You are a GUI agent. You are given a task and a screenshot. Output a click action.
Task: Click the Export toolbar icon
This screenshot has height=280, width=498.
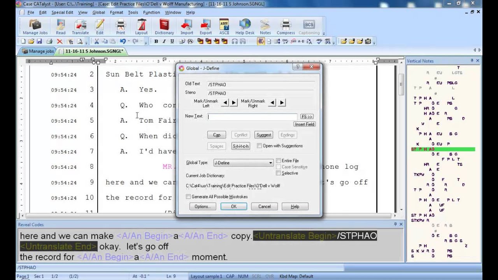206,27
